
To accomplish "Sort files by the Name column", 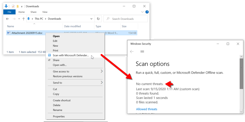I will (34, 26).
